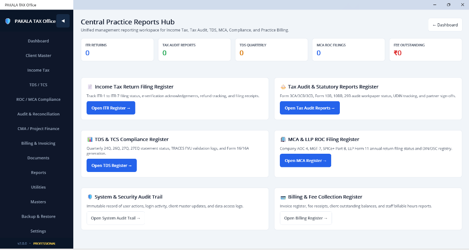
Task: Click the PAKALA shield logo icon
Action: [8, 21]
